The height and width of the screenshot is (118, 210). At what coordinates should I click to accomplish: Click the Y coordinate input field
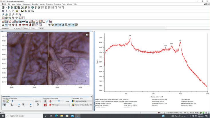26,28
